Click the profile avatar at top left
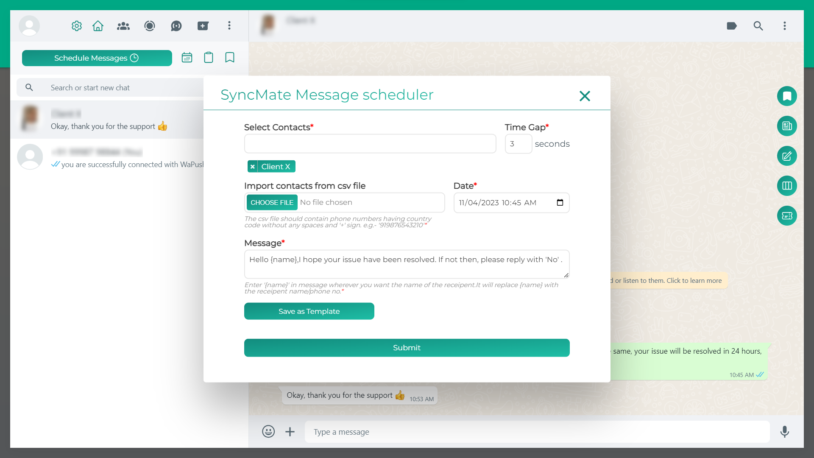Viewport: 814px width, 458px height. point(29,26)
